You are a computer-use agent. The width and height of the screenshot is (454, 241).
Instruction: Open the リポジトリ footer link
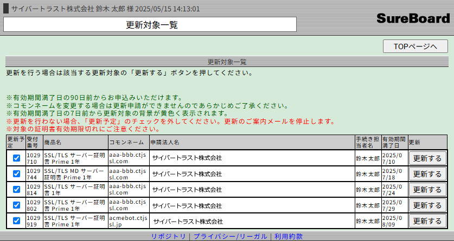click(168, 237)
